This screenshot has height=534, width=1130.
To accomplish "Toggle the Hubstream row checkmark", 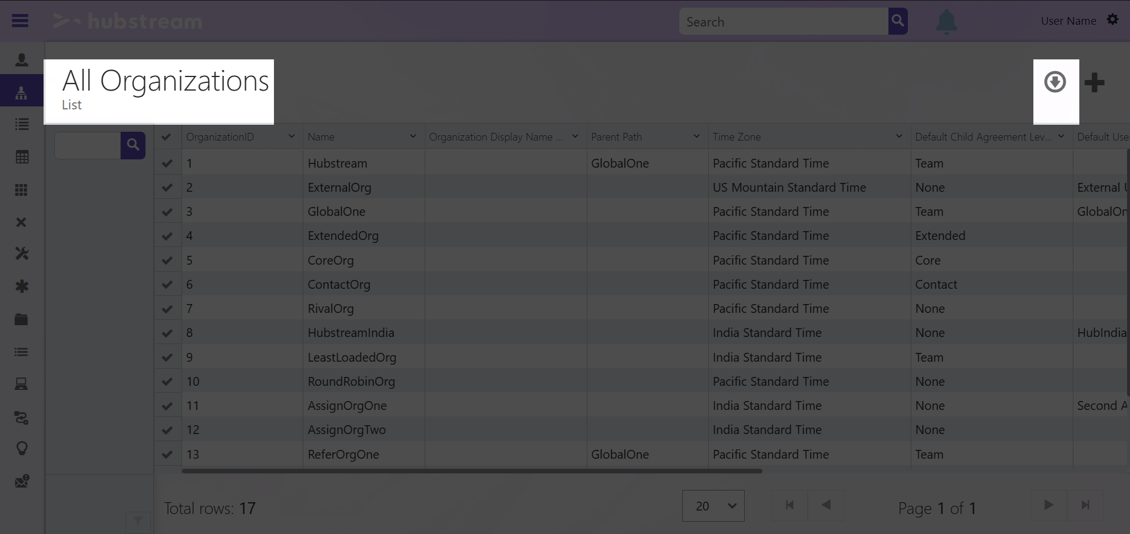I will pyautogui.click(x=167, y=163).
